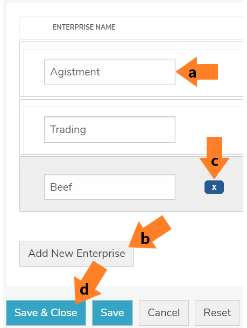Click the ENTERPRISE NAME column header
247x328 pixels.
84,27
